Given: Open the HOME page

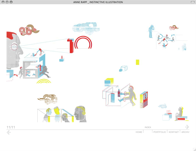Looking at the screenshot, I should [x=139, y=132].
